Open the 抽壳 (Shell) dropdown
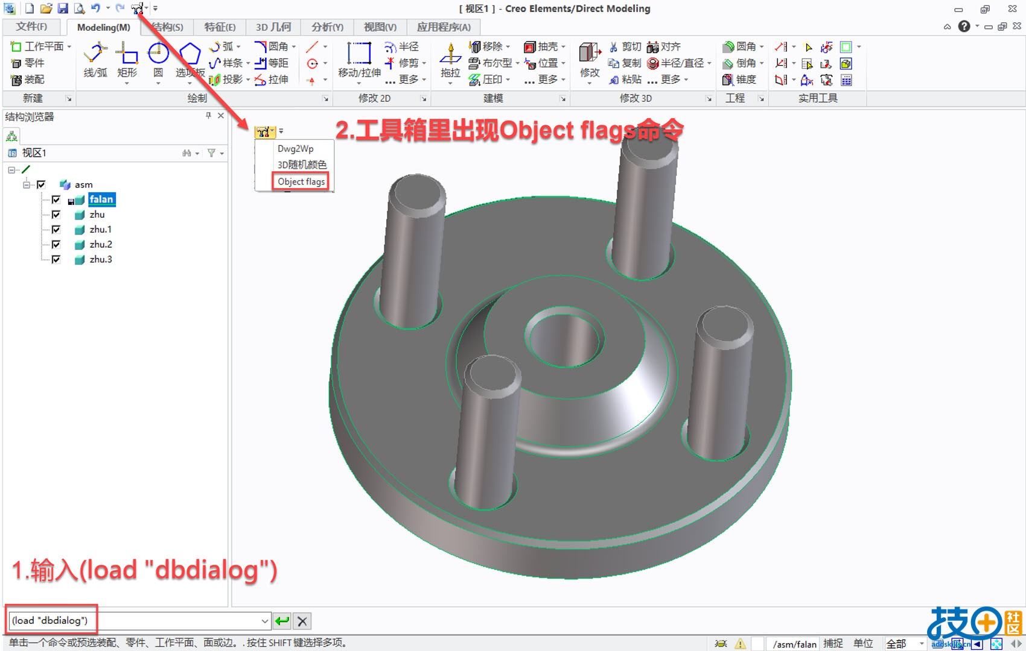 tap(563, 46)
